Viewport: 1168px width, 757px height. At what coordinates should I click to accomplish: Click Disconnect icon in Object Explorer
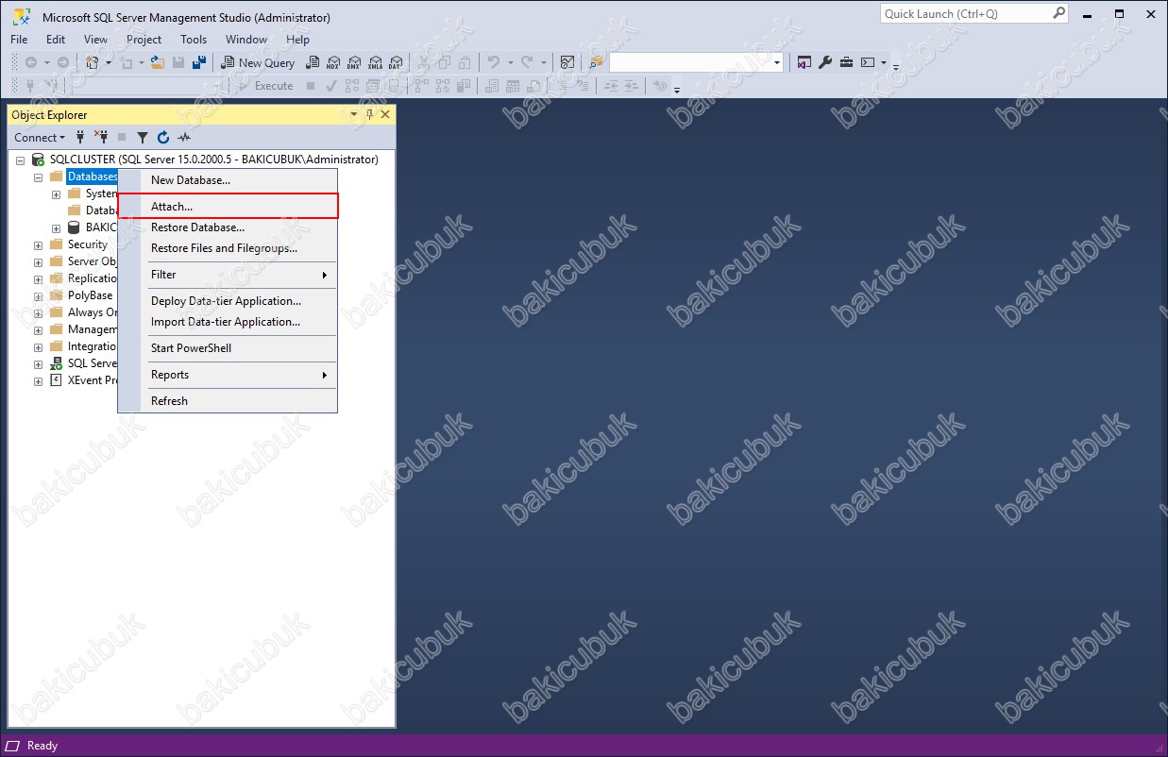[x=101, y=137]
